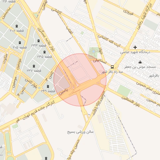
Task: Click the cemetery marker for قطعه ۲۳۵
Action: (x=44, y=52)
